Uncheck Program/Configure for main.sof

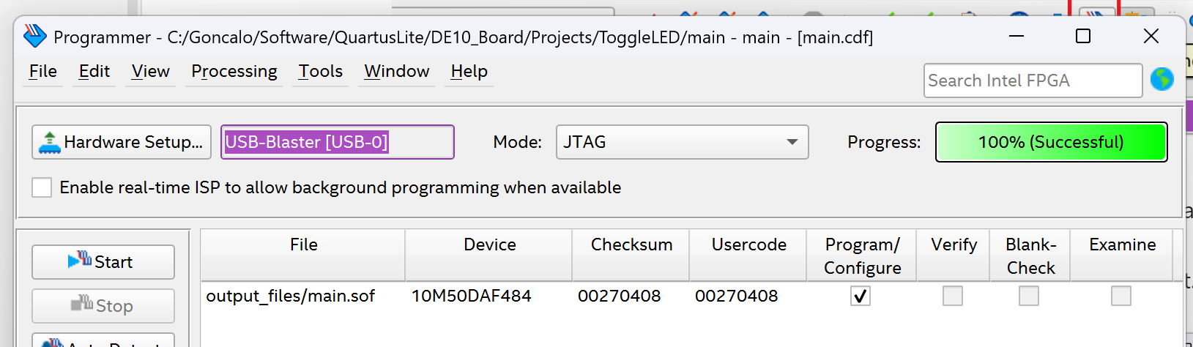861,296
